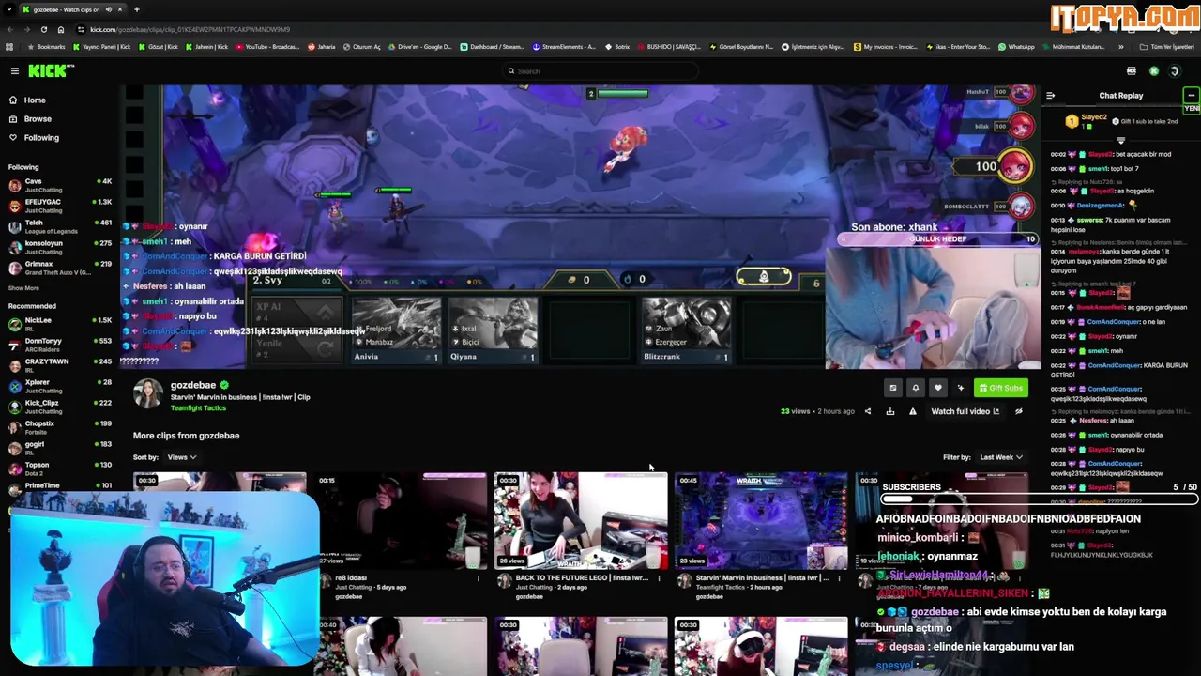Open gozdebae channel name link
The height and width of the screenshot is (676, 1201).
192,385
